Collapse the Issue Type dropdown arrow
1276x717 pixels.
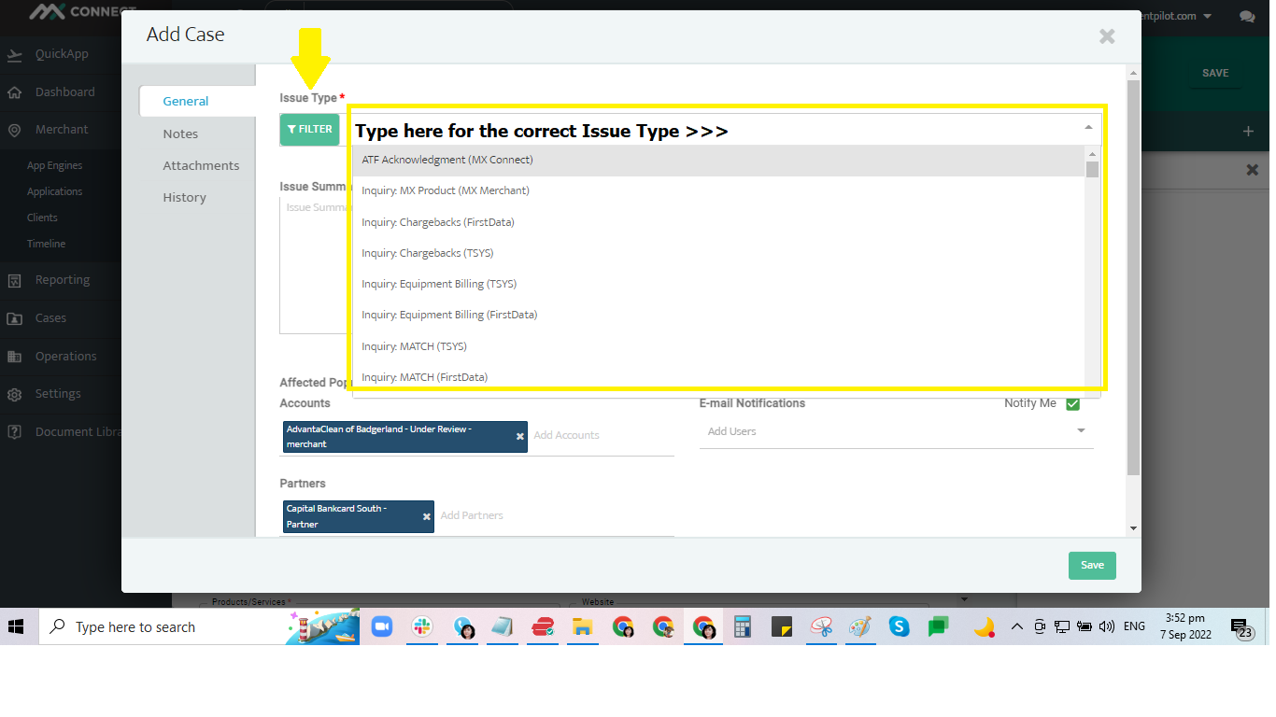click(x=1088, y=128)
